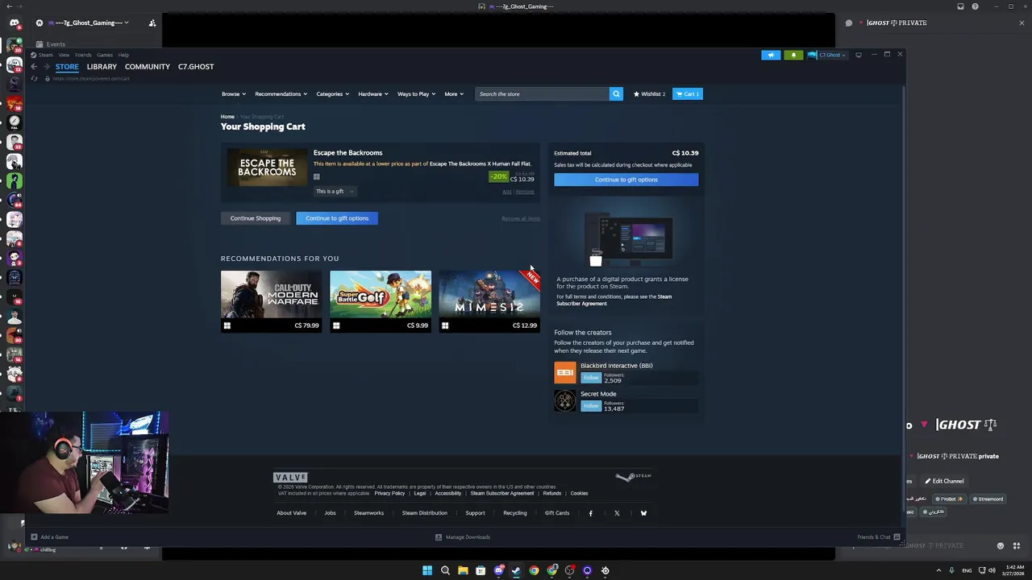1032x580 pixels.
Task: Click the Discord thread chat bubble icon
Action: [x=849, y=23]
